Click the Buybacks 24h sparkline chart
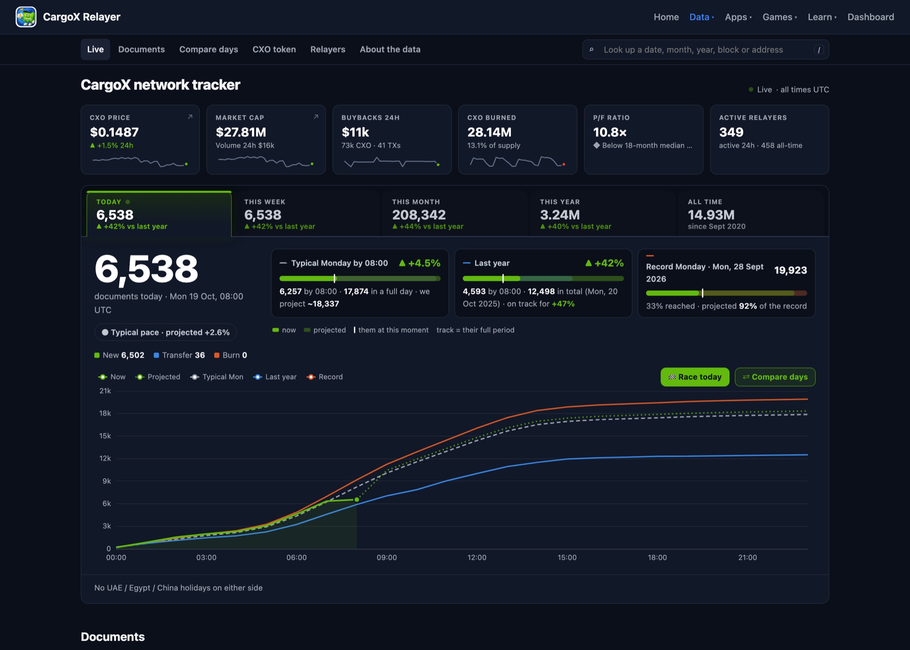This screenshot has width=910, height=650. coord(392,162)
